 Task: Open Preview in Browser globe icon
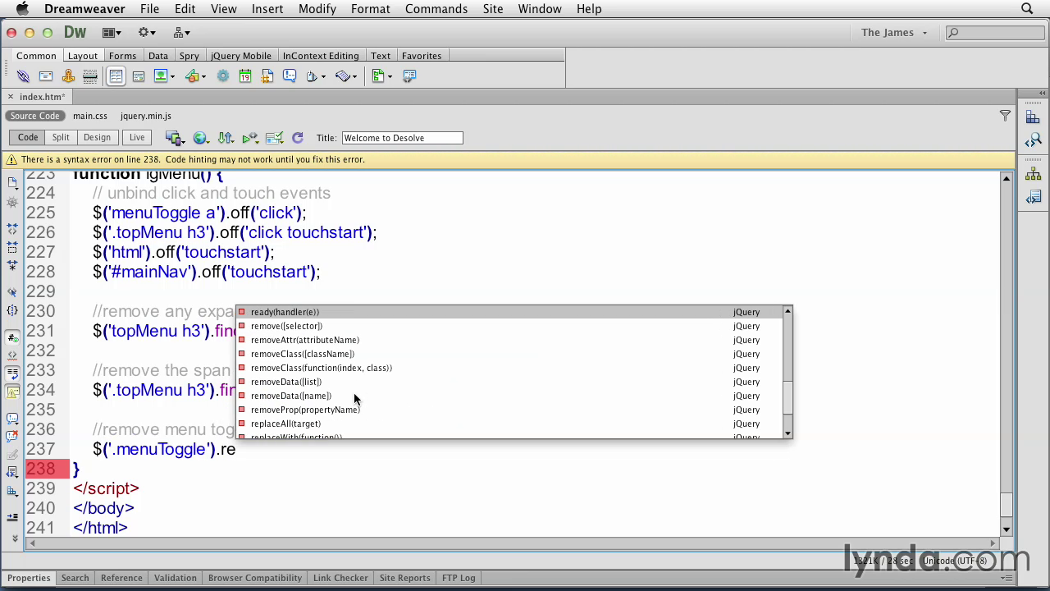click(x=200, y=138)
